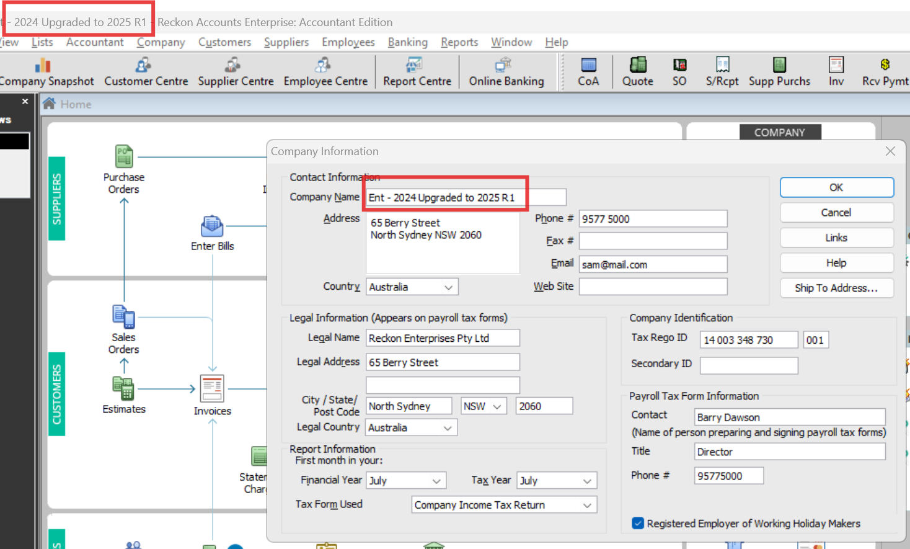Edit the Company Name field
The width and height of the screenshot is (910, 549).
click(466, 197)
